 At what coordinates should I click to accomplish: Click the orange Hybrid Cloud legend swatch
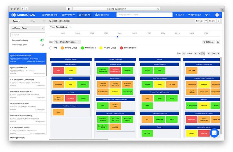(62, 48)
